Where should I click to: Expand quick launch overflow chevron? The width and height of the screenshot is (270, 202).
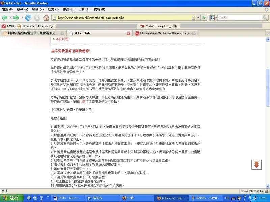[48, 197]
